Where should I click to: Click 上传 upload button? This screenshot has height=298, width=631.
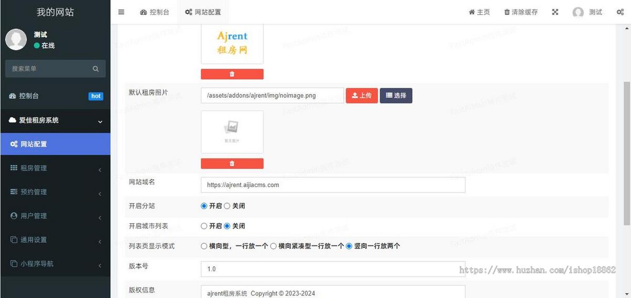(362, 96)
